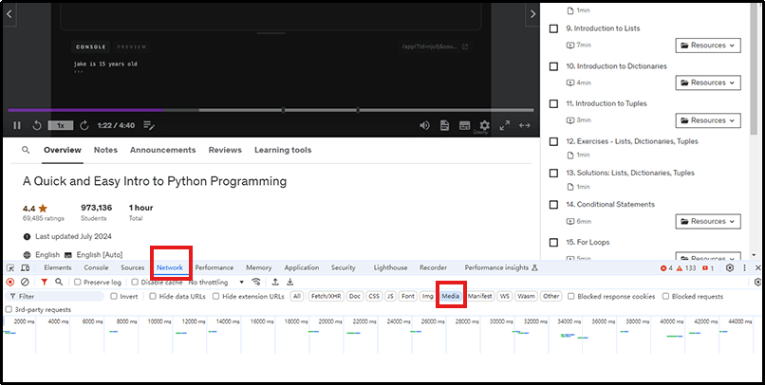This screenshot has height=385, width=765.
Task: Select the Media filter button
Action: pyautogui.click(x=450, y=296)
